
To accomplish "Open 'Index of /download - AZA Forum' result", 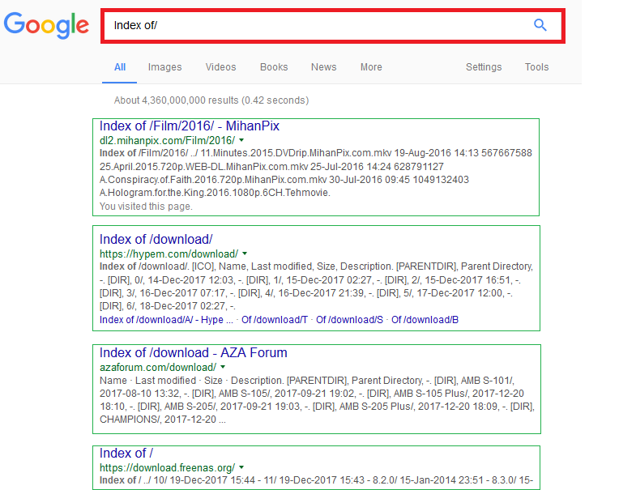I will pyautogui.click(x=193, y=352).
